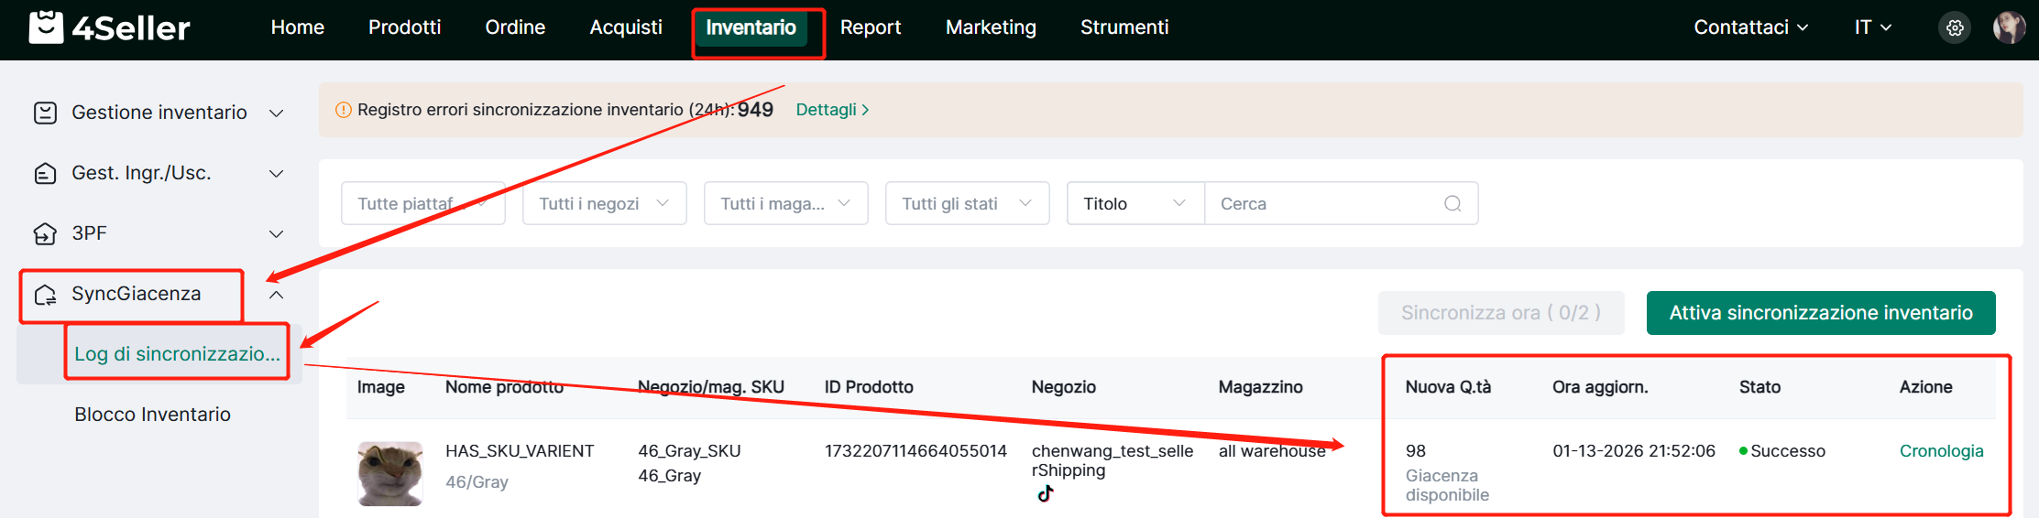Click the Gestione inventario sidebar icon
Viewport: 2039px width, 518px height.
(45, 113)
